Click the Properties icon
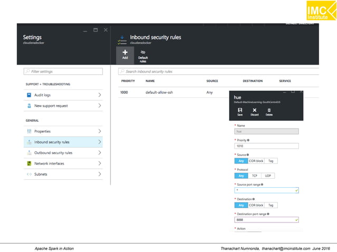The height and width of the screenshot is (252, 337). [30, 131]
